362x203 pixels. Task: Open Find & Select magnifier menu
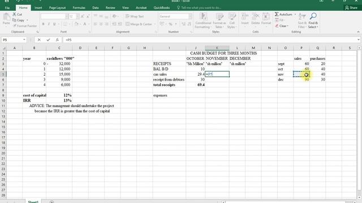(x=313, y=21)
